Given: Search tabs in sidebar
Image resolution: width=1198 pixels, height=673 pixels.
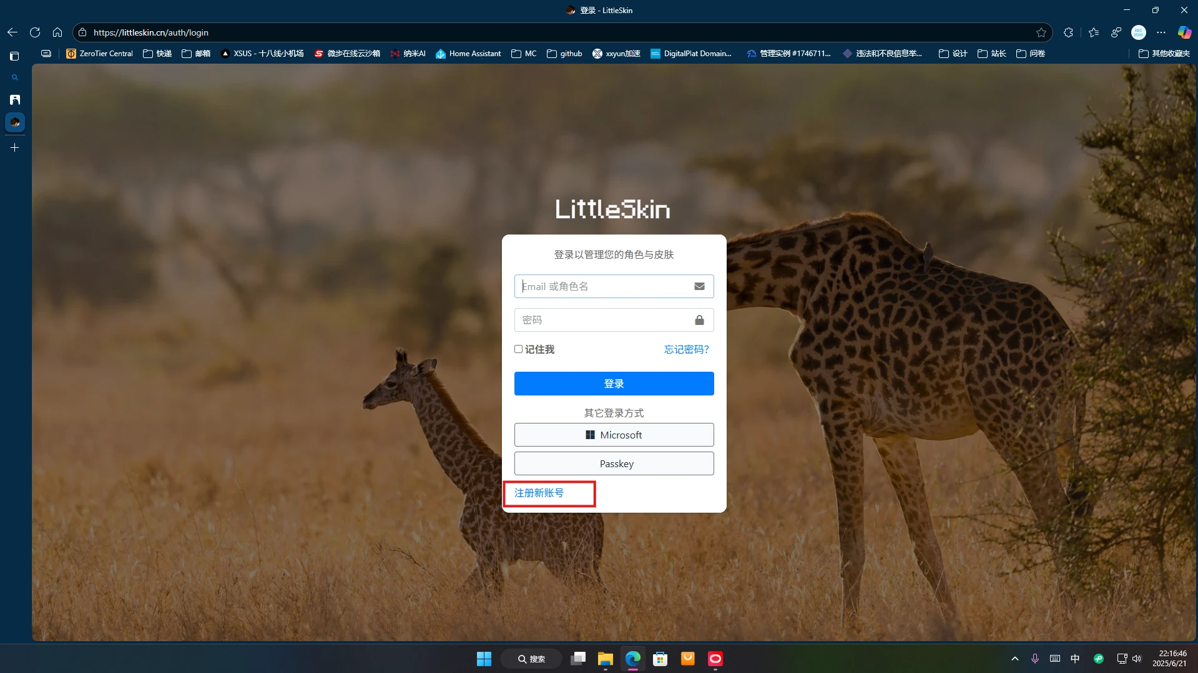Looking at the screenshot, I should (14, 78).
